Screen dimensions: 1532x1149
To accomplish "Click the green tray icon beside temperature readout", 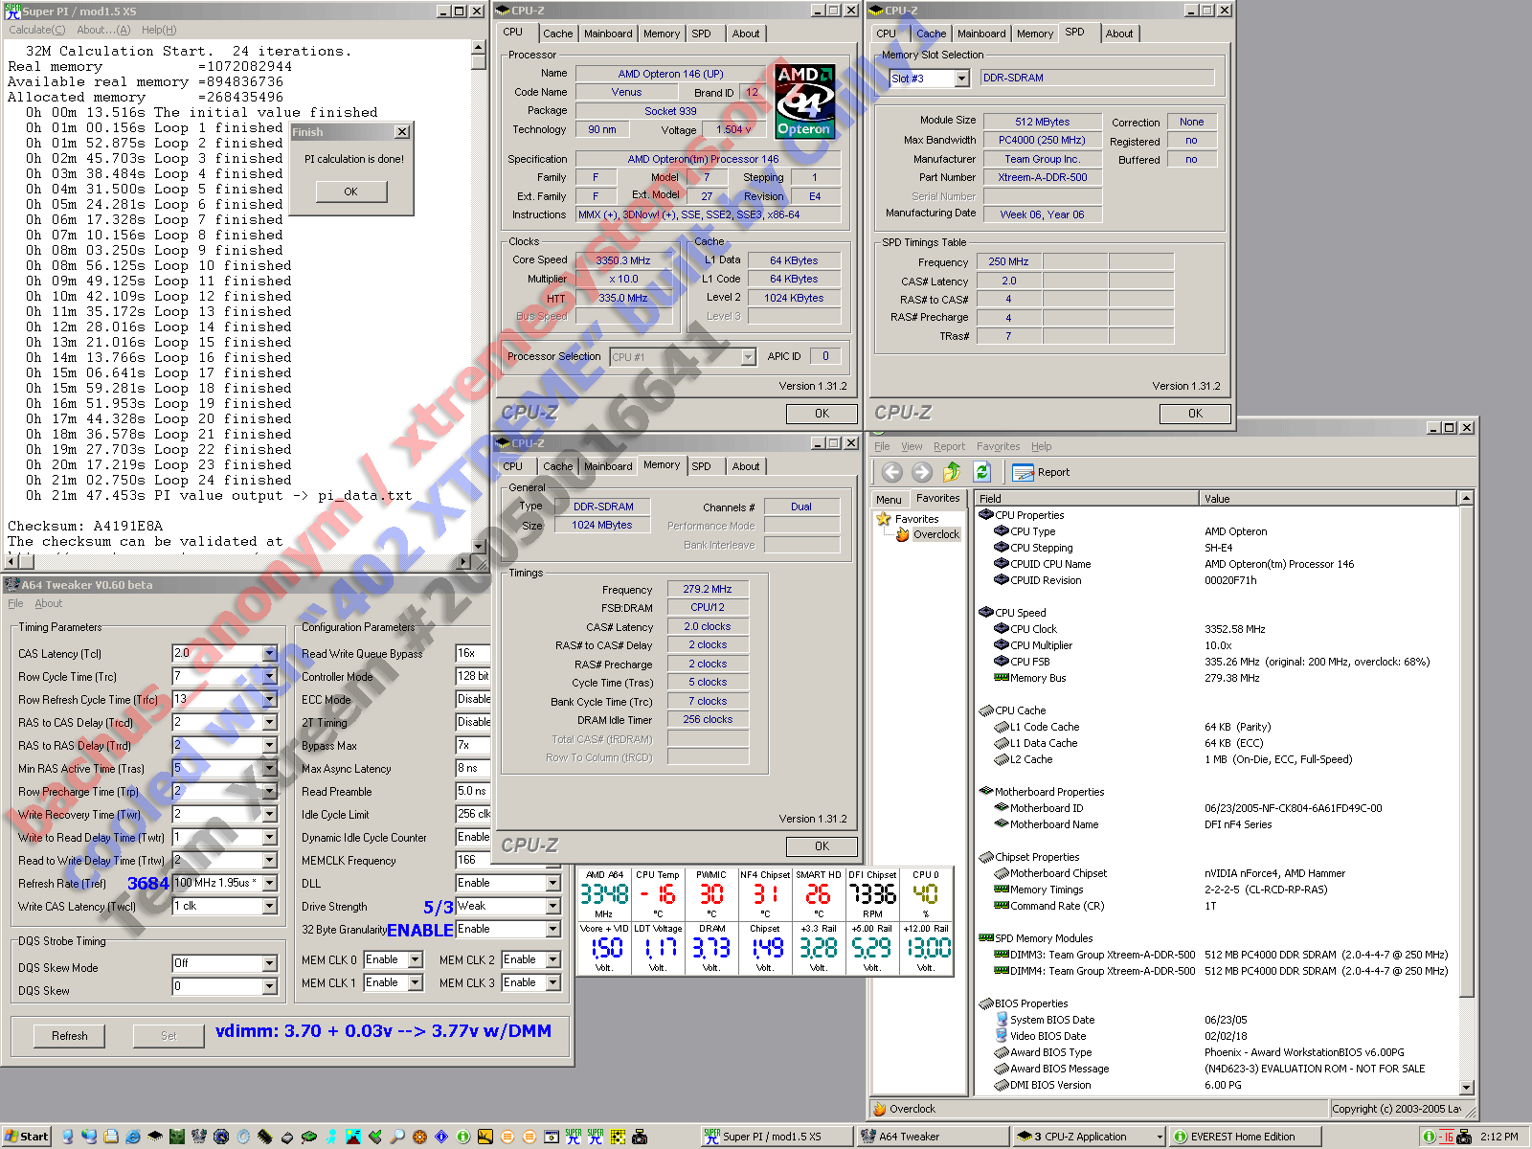I will coord(1429,1137).
